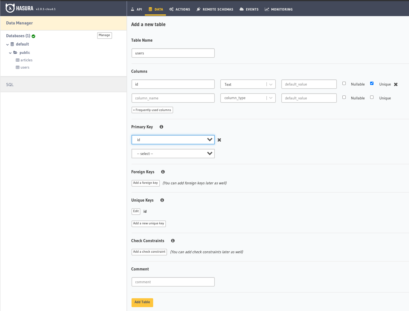
Task: Click the green database connected check icon
Action: click(x=34, y=36)
